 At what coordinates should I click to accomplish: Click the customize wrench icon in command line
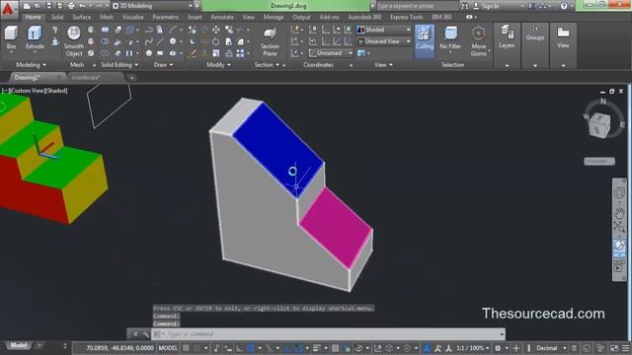(x=145, y=334)
